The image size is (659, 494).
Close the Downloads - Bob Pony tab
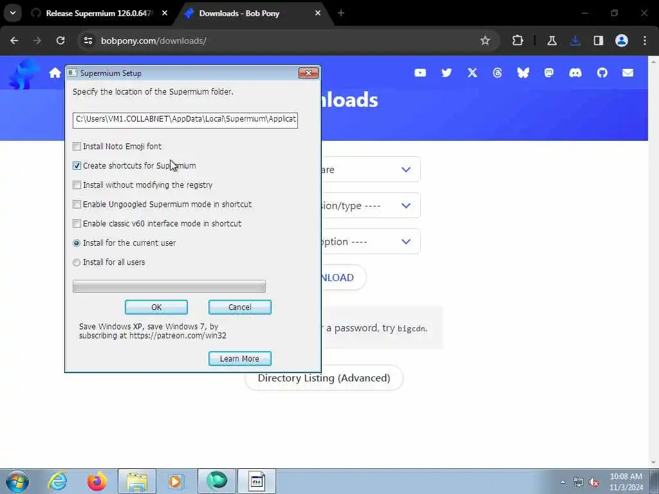click(318, 13)
